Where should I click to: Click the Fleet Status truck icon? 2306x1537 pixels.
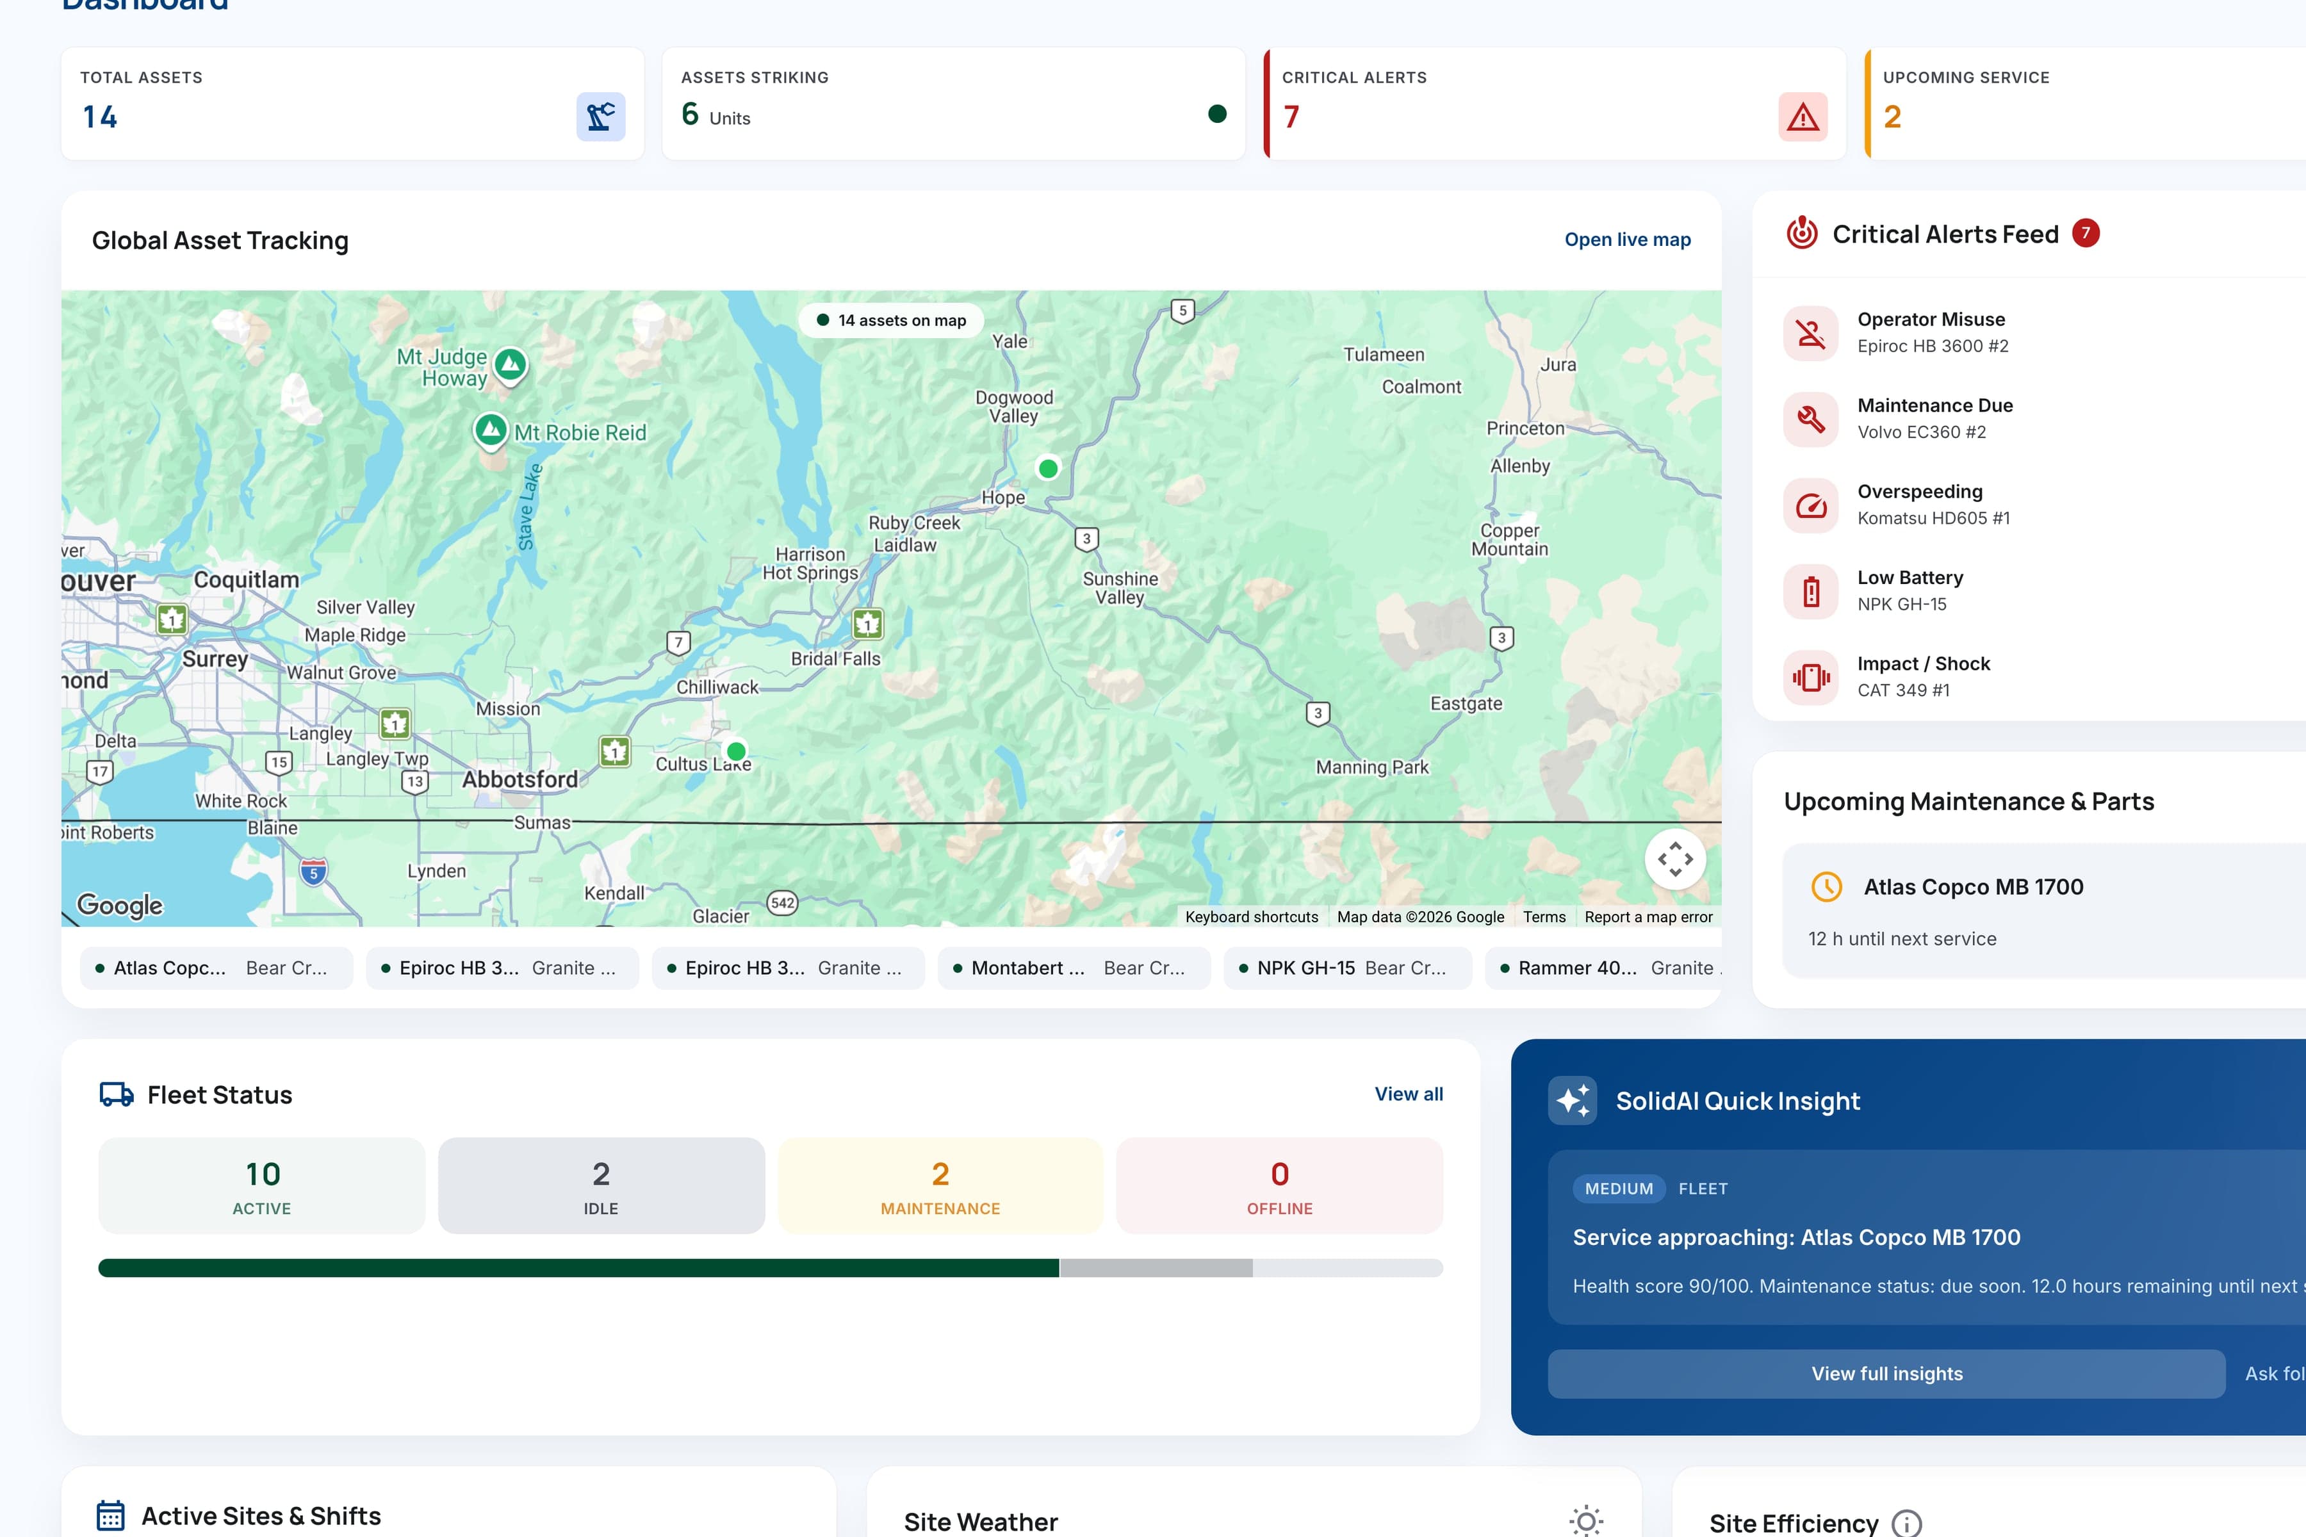(117, 1095)
